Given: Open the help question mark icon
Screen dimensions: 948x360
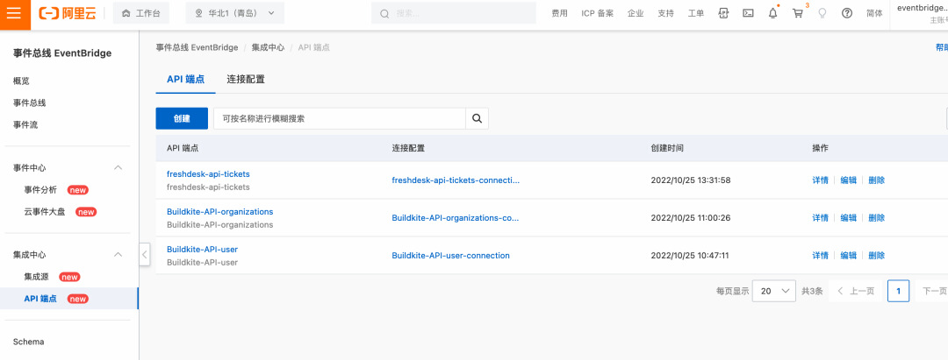Looking at the screenshot, I should (x=847, y=13).
